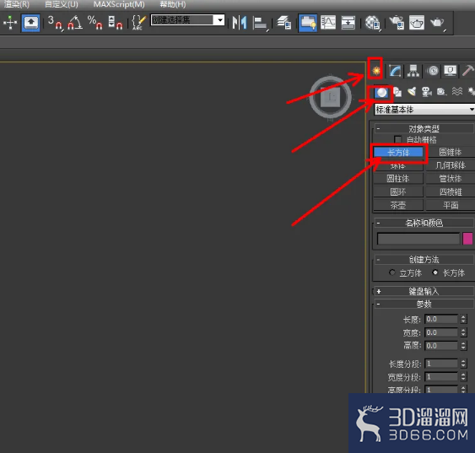Open Render Setup teapot icon
This screenshot has height=453, width=475.
tap(397, 23)
